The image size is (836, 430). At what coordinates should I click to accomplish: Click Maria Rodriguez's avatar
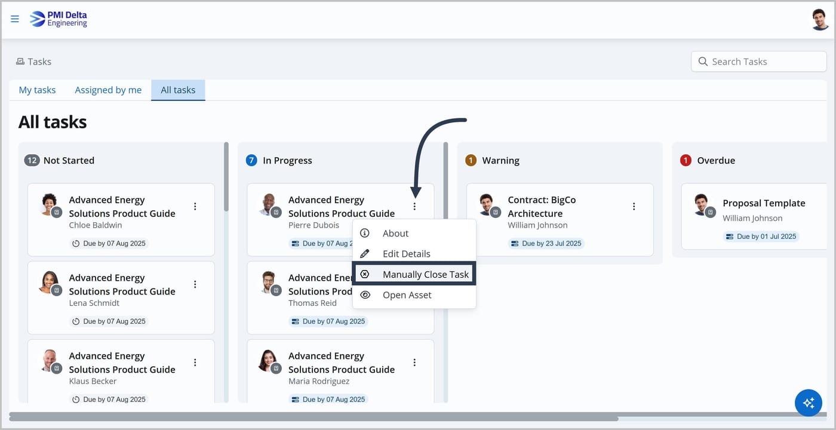[x=268, y=360]
